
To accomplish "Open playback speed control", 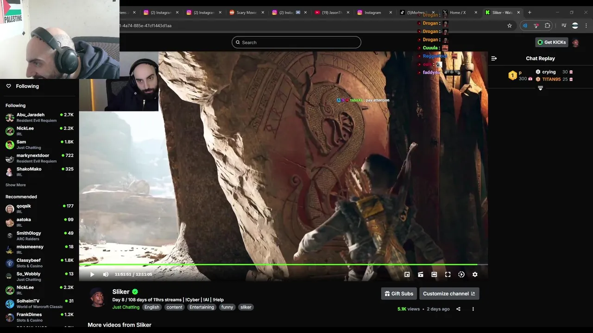I will (461, 274).
